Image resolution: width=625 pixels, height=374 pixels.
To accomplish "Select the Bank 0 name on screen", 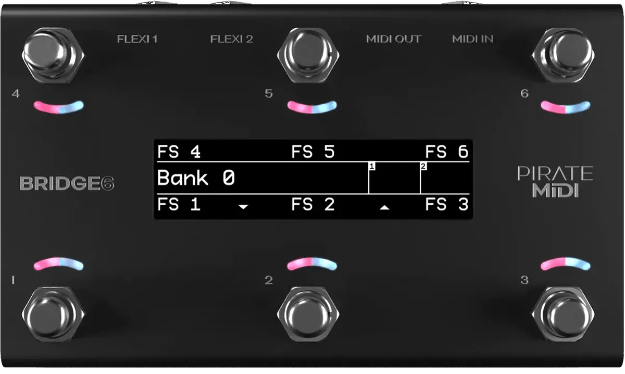I will 196,178.
